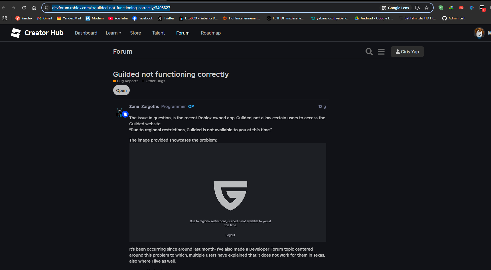Open the Talent nav item
The width and height of the screenshot is (491, 270).
(159, 33)
